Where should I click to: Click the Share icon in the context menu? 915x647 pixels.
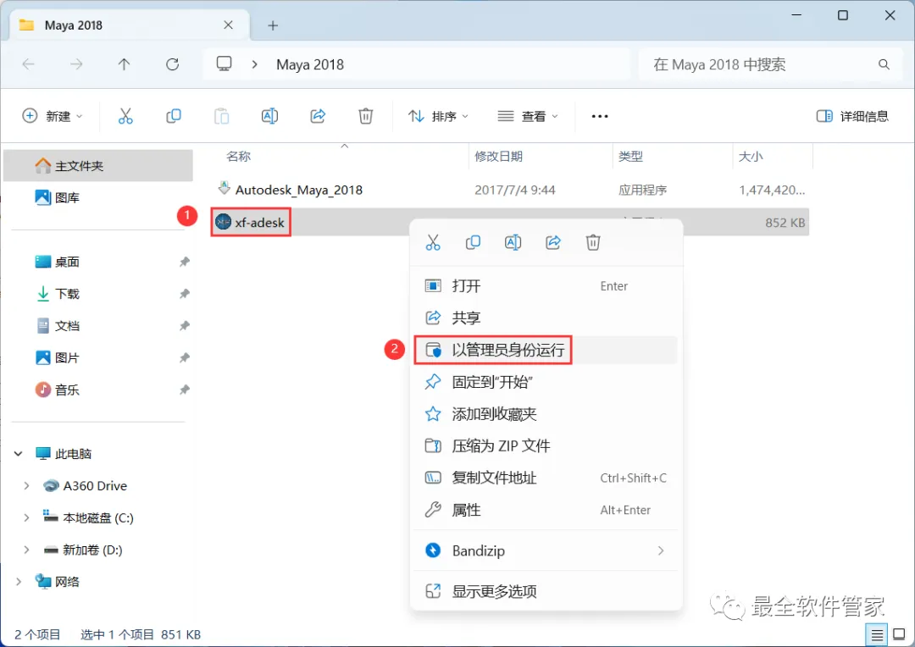pyautogui.click(x=552, y=242)
